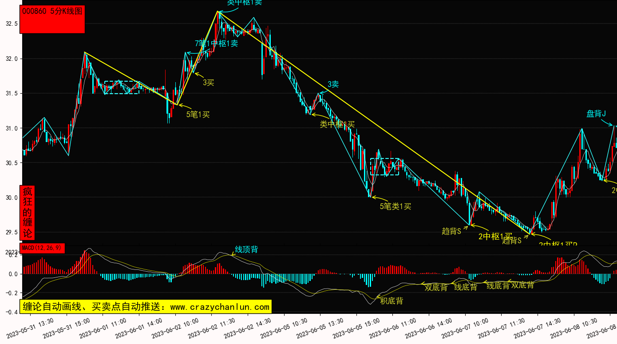Click the 7笔1中枢1卖 sell annotation
Image resolution: width=617 pixels, height=344 pixels.
coord(216,43)
